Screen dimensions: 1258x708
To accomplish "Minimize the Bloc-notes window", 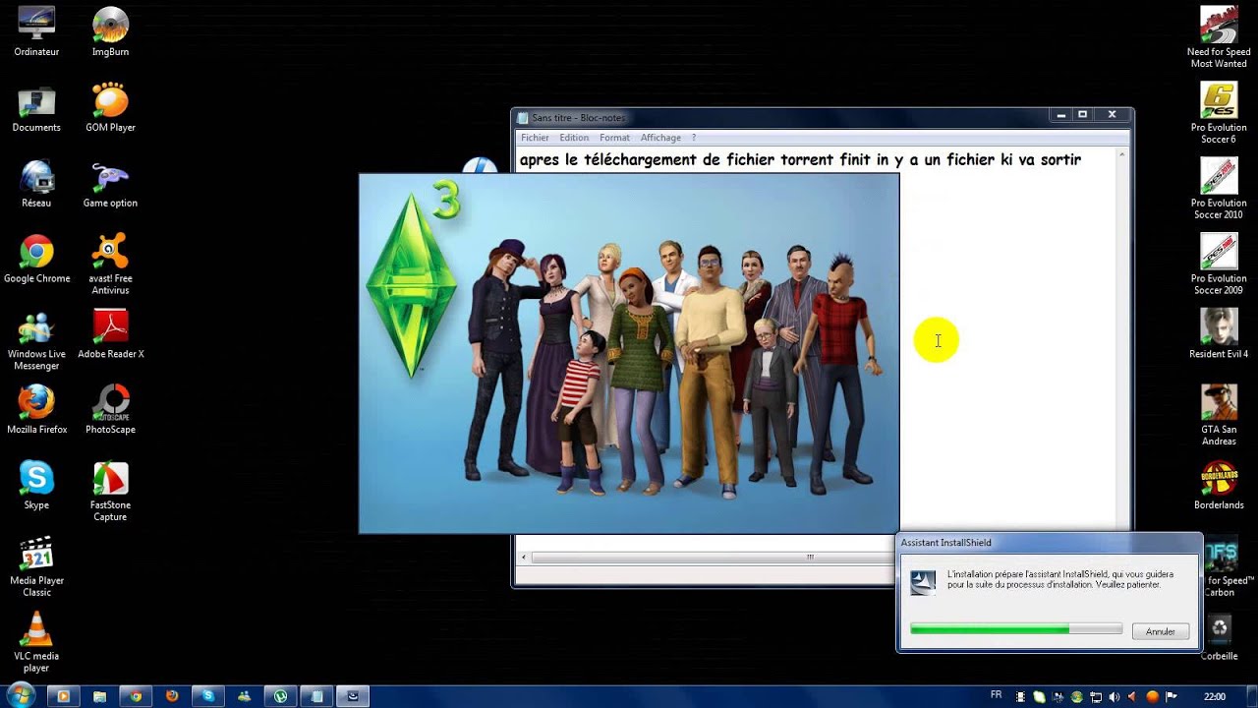I will (x=1060, y=115).
